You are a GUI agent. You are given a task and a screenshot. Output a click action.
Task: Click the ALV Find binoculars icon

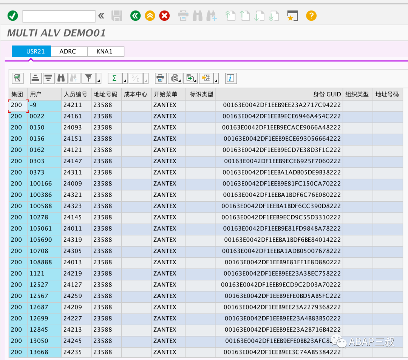(x=62, y=78)
